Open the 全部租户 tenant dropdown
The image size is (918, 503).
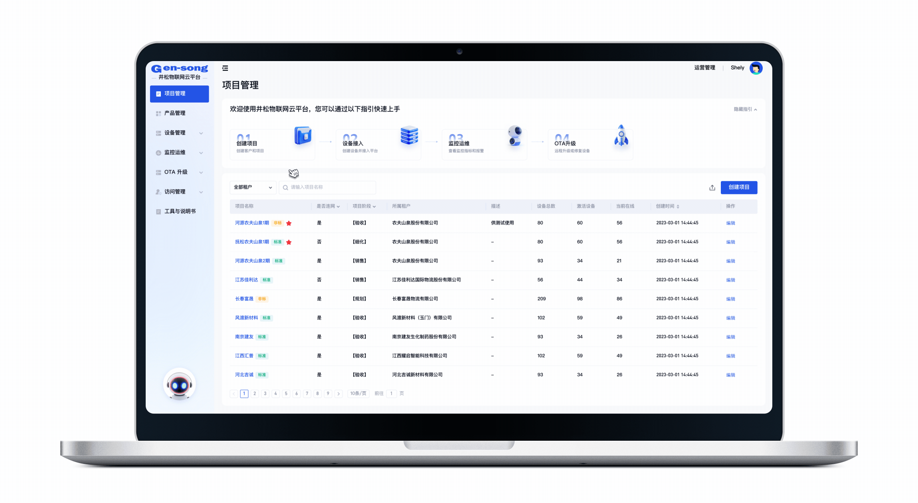tap(253, 187)
